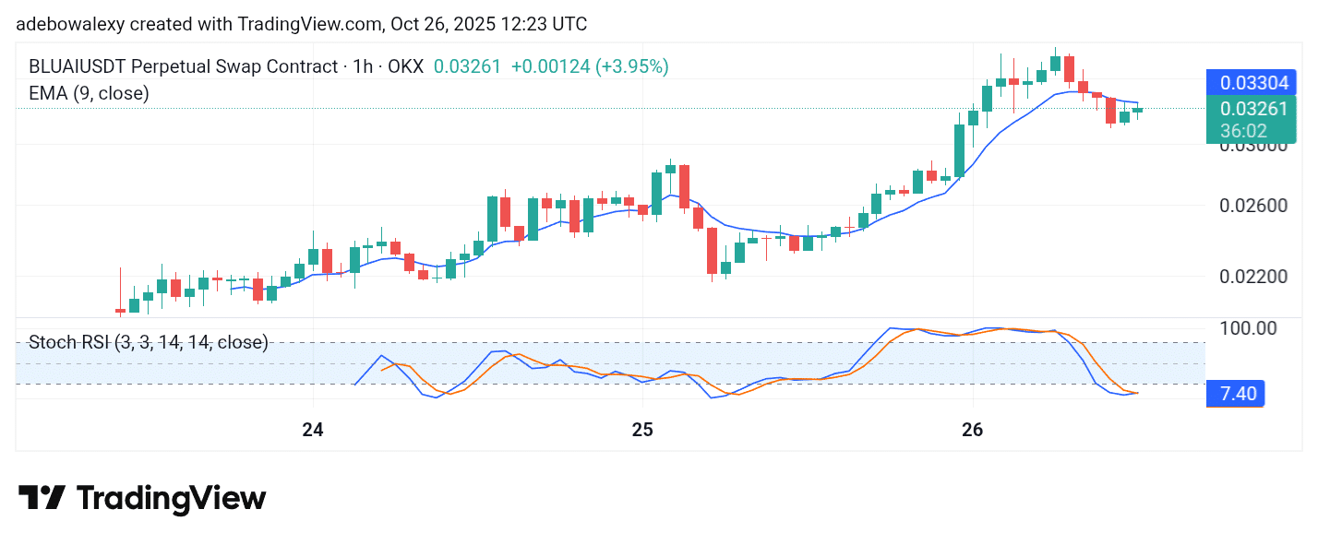The height and width of the screenshot is (545, 1318).
Task: Click the 0.02600 price axis label
Action: tap(1253, 205)
